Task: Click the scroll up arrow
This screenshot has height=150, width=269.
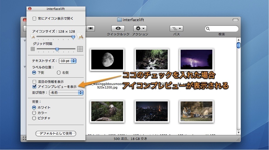Action: [238, 40]
